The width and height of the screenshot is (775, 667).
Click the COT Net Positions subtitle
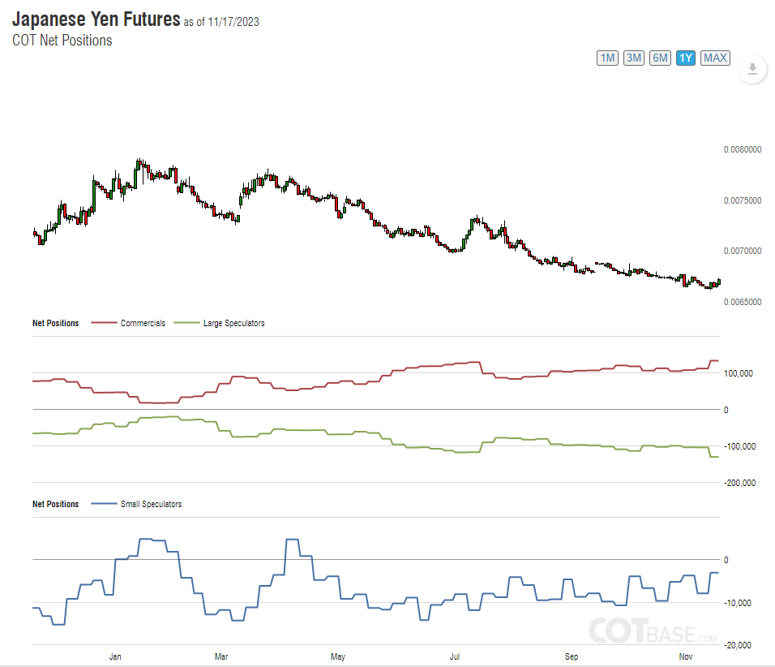(62, 41)
